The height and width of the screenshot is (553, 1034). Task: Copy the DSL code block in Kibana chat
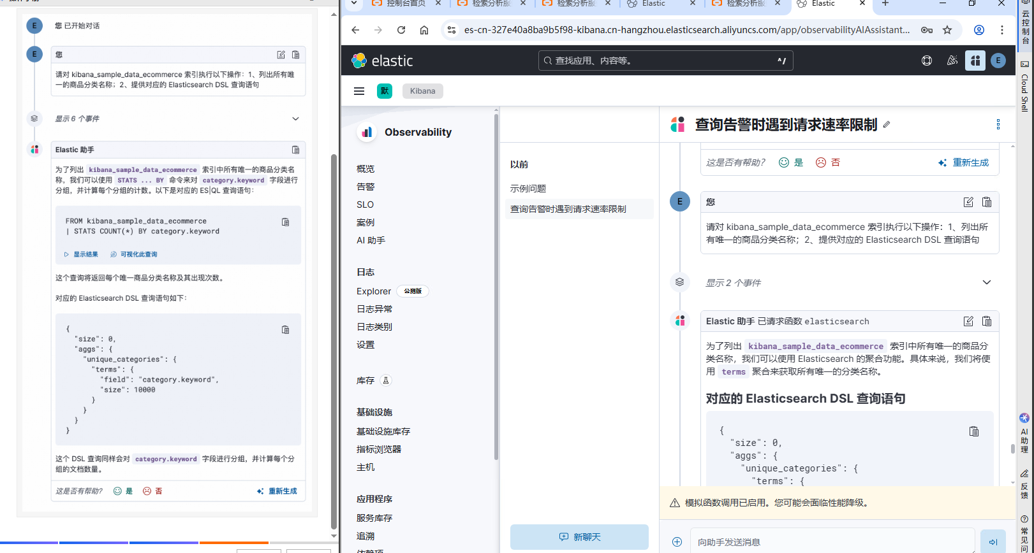point(974,431)
